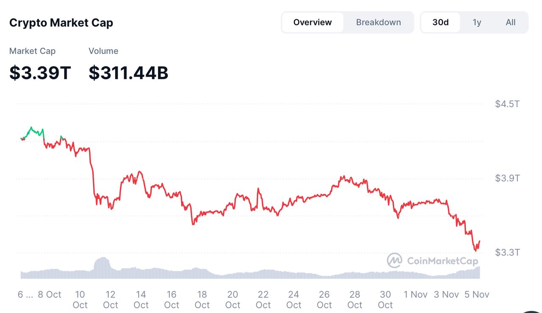Screen dimensions: 542x313
Task: Click the CoinMarketCap watermark text
Action: click(x=442, y=261)
